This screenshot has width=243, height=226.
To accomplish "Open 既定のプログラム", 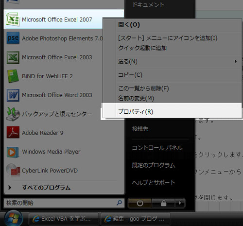I will click(154, 165).
